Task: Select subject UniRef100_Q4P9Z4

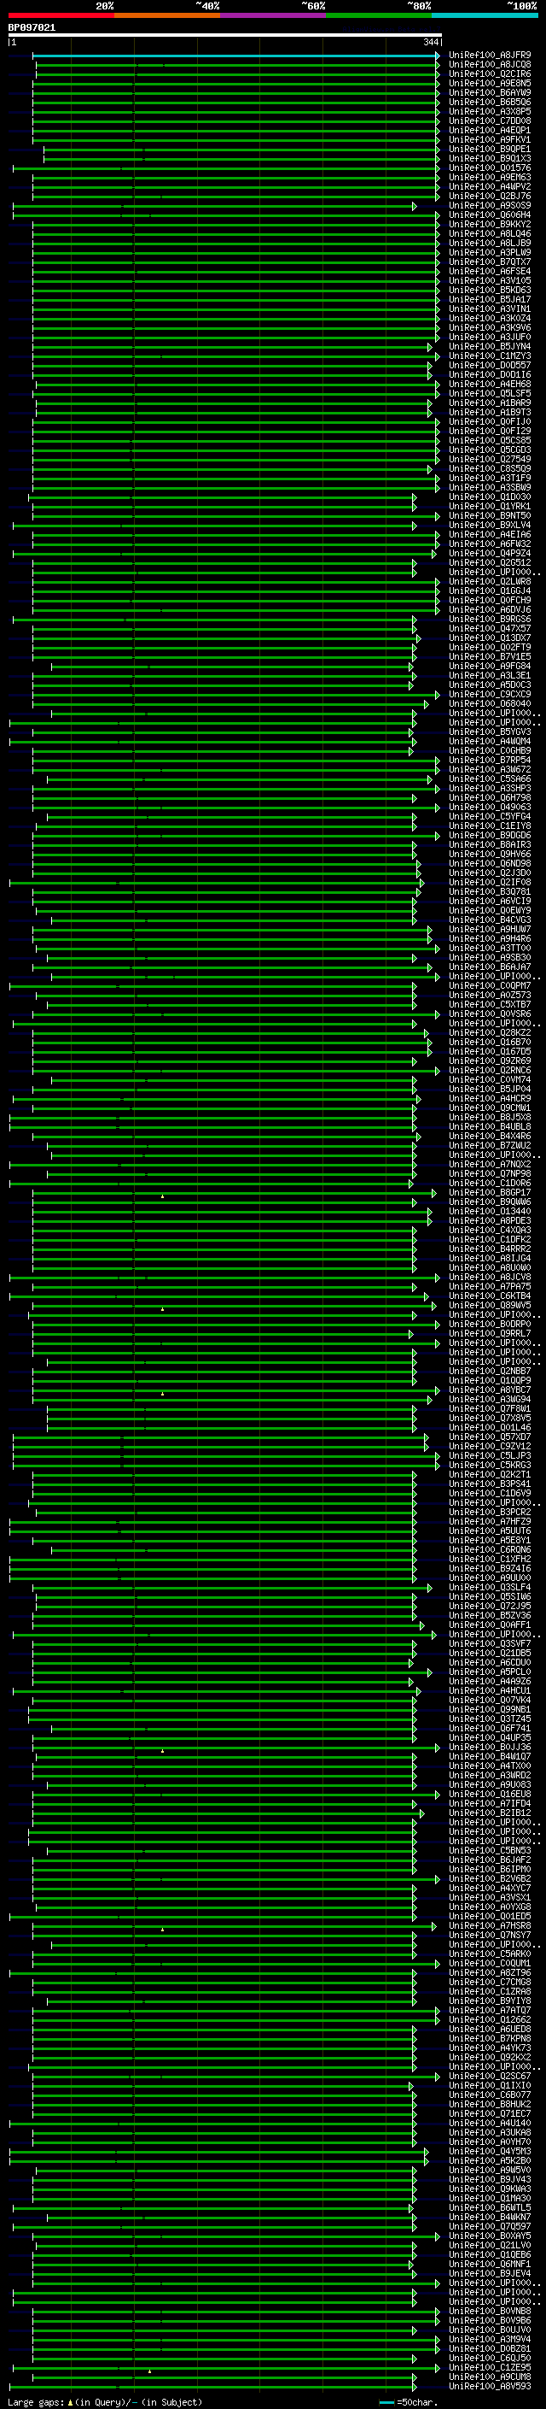Action: pyautogui.click(x=490, y=554)
